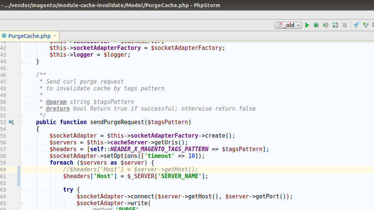The width and height of the screenshot is (374, 210).
Task: Click the PHP class icon on PurgeCache.php tab
Action: [4, 36]
